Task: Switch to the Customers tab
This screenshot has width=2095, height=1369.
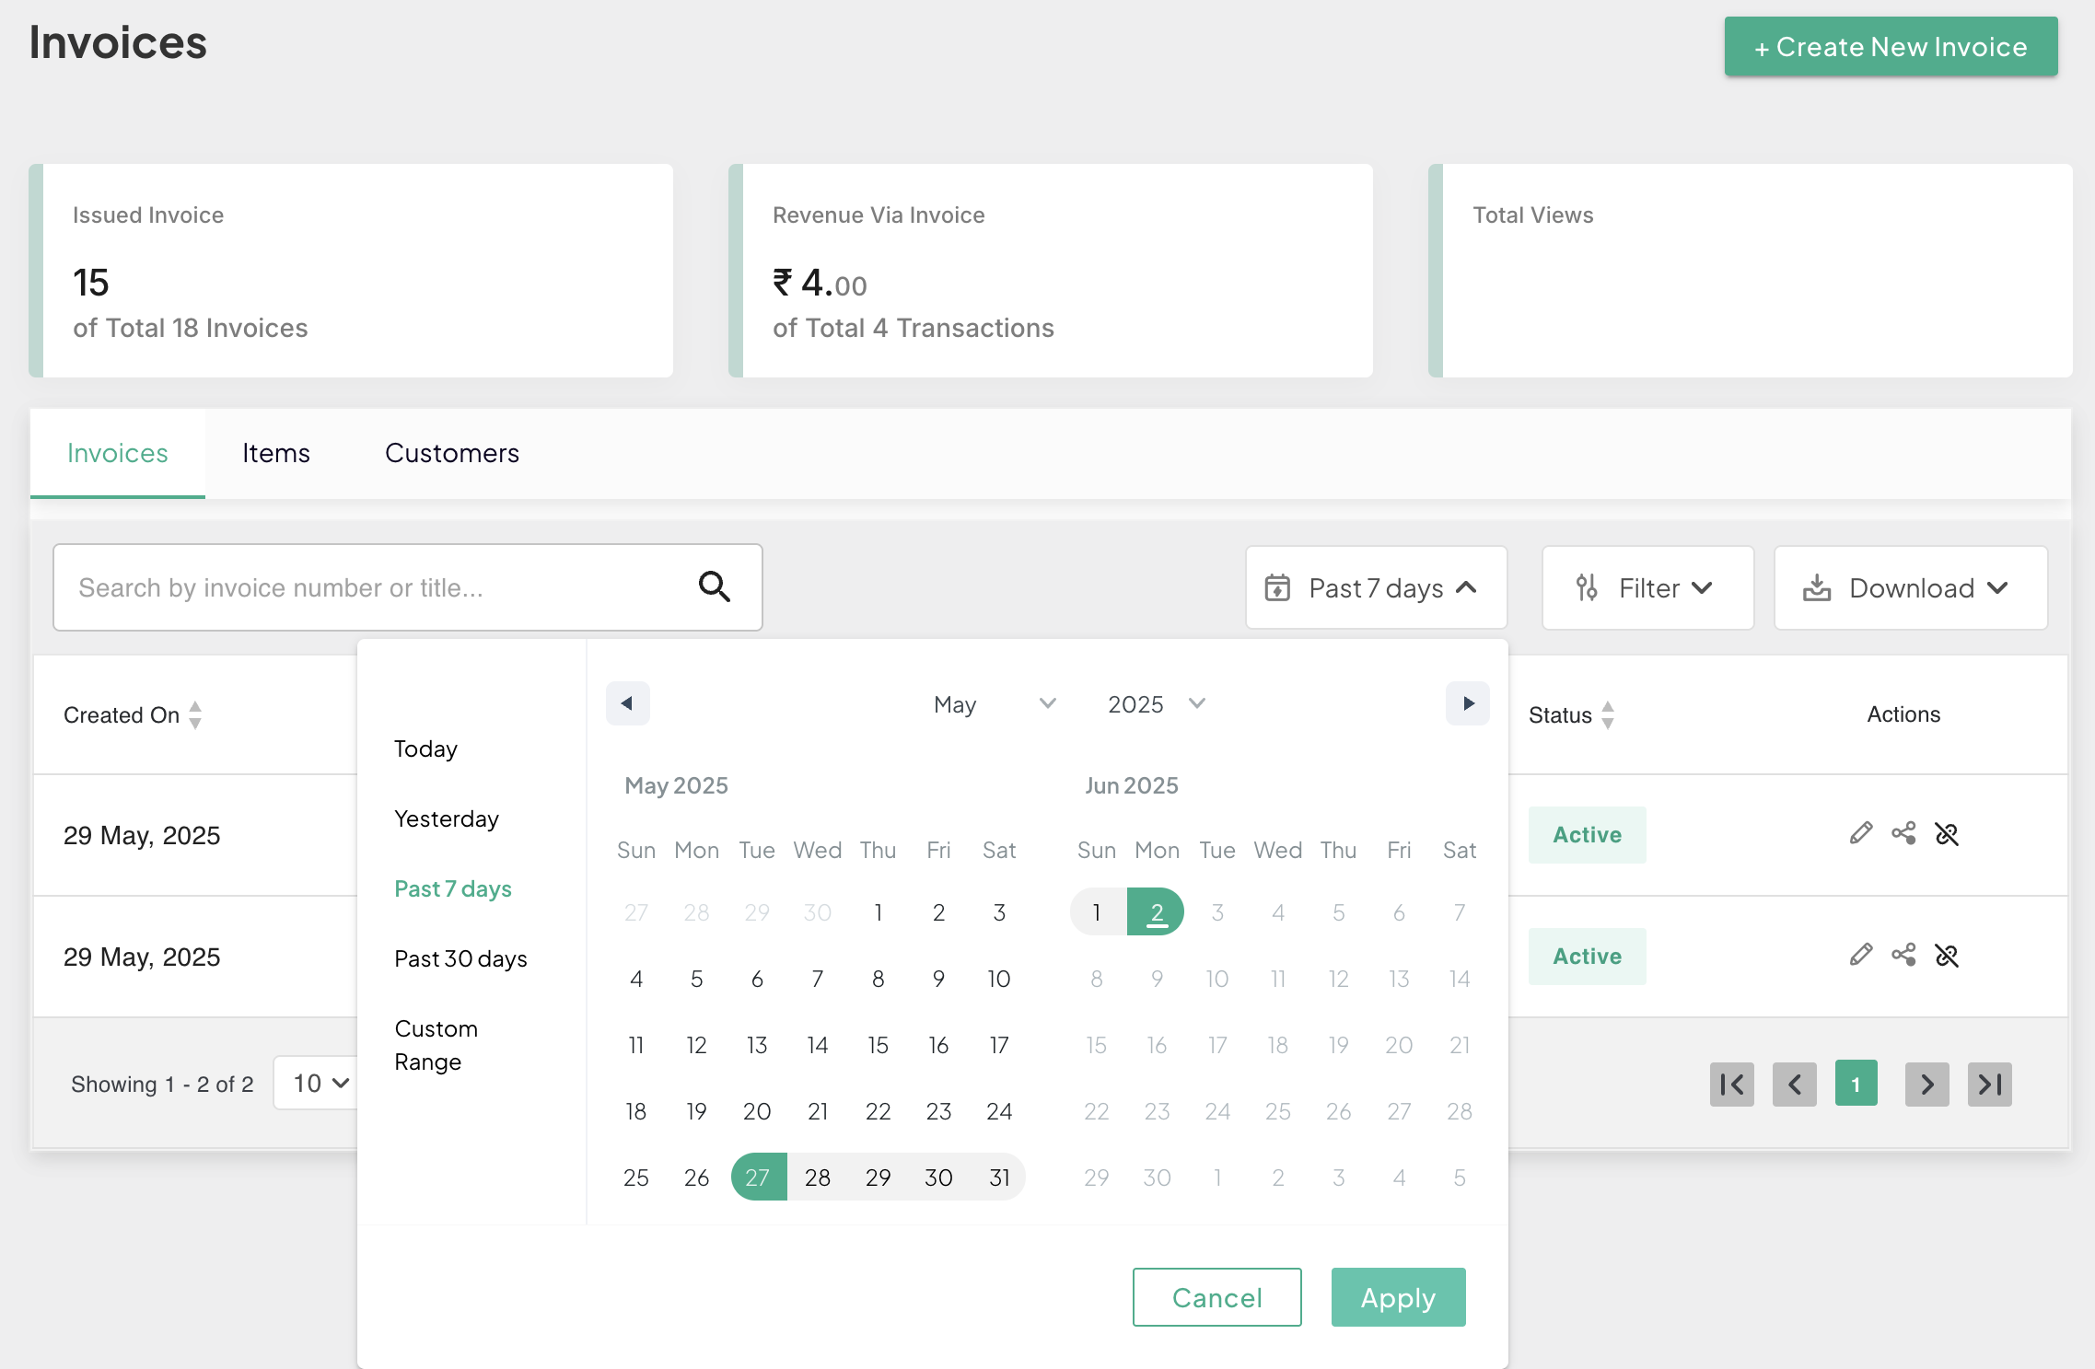Action: click(x=451, y=453)
